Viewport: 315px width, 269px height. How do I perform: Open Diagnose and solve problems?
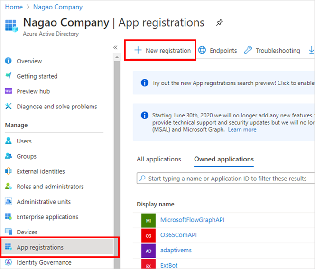coord(57,107)
